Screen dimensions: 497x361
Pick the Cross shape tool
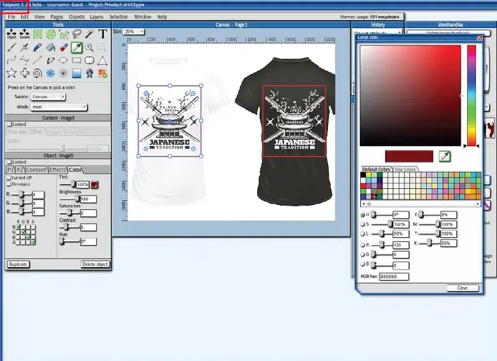point(24,73)
